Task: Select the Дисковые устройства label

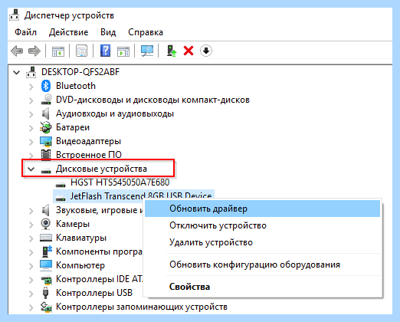Action: (x=101, y=169)
